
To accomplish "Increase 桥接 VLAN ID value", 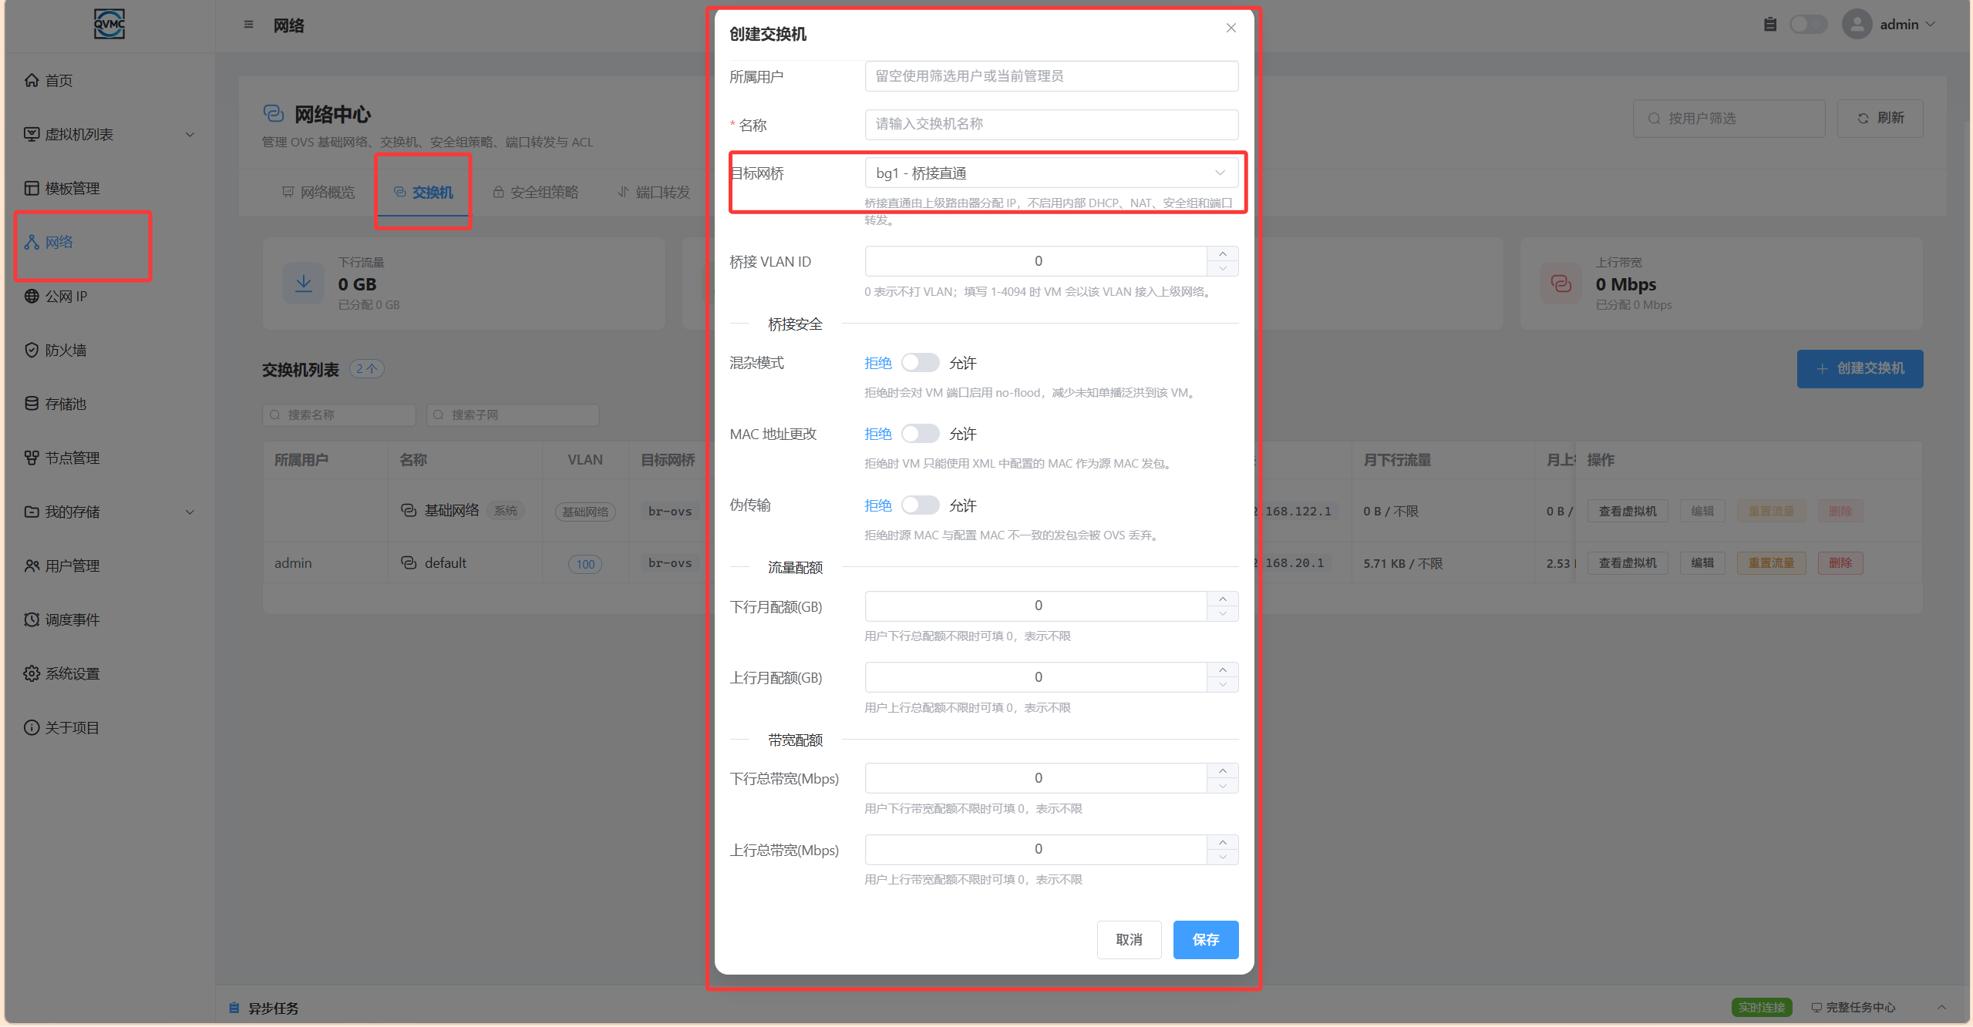I will click(x=1222, y=253).
